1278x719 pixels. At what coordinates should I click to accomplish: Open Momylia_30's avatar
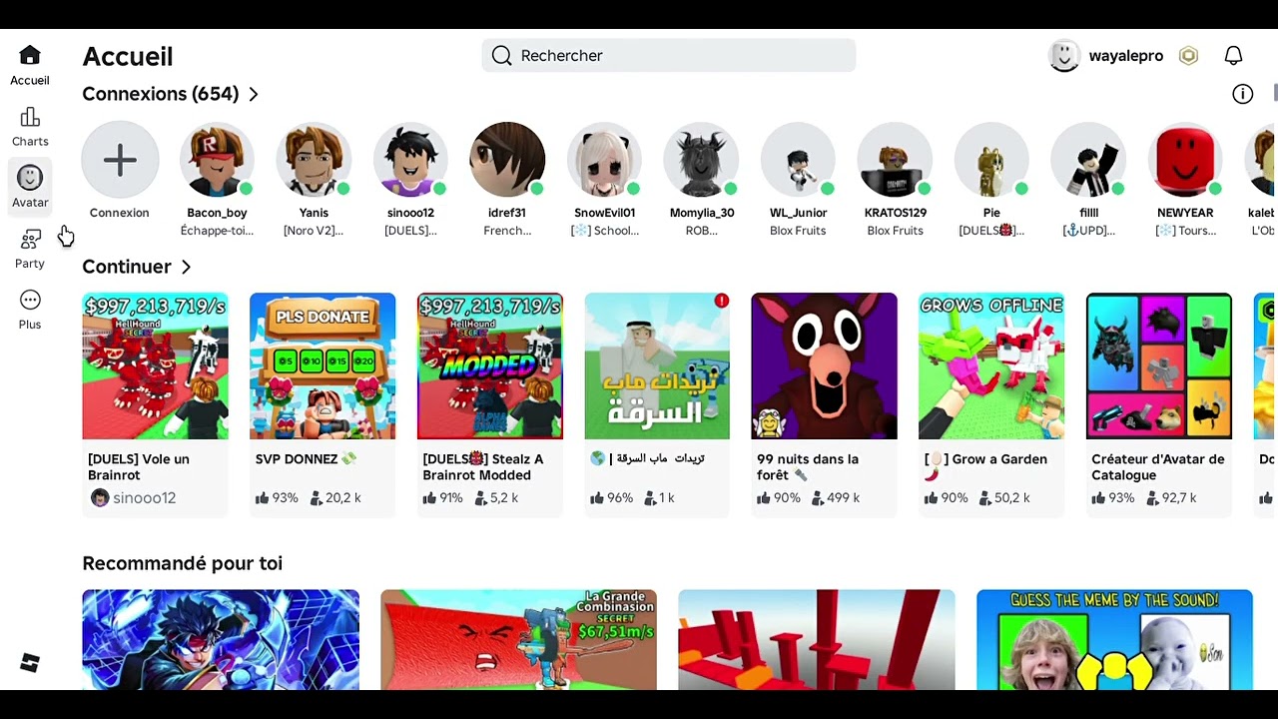[x=701, y=160]
